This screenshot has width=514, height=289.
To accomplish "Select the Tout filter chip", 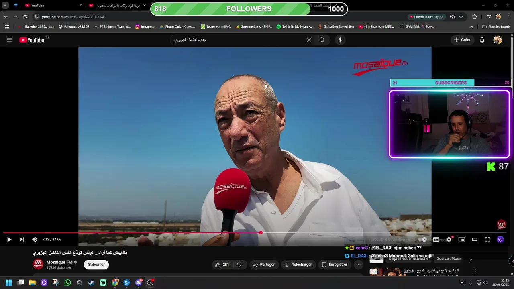I will pos(377,259).
